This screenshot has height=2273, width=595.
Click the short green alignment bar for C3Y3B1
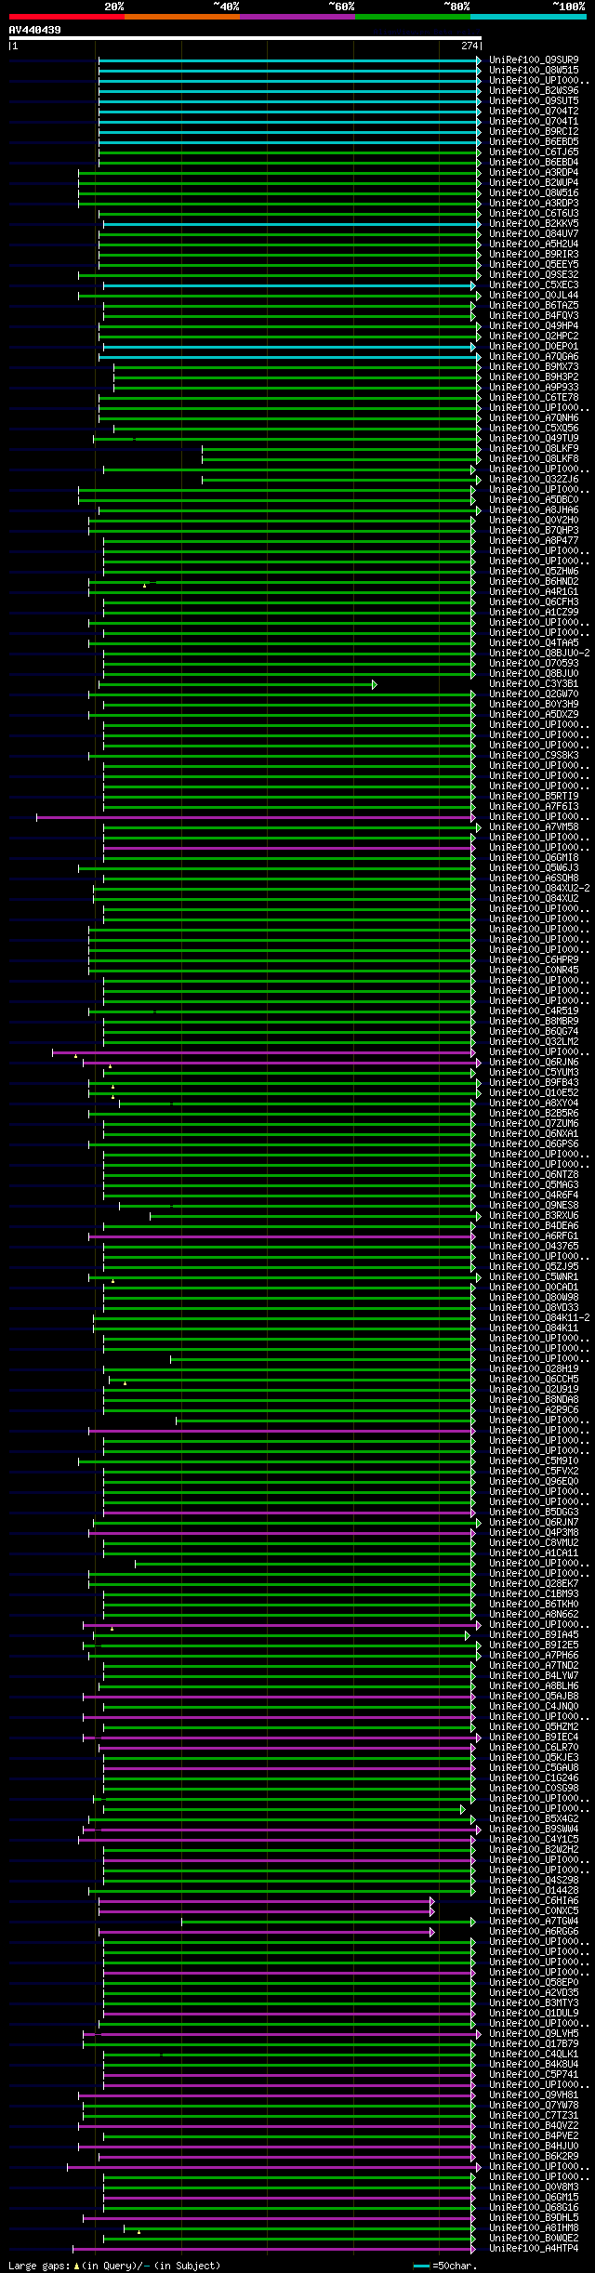pos(236,684)
